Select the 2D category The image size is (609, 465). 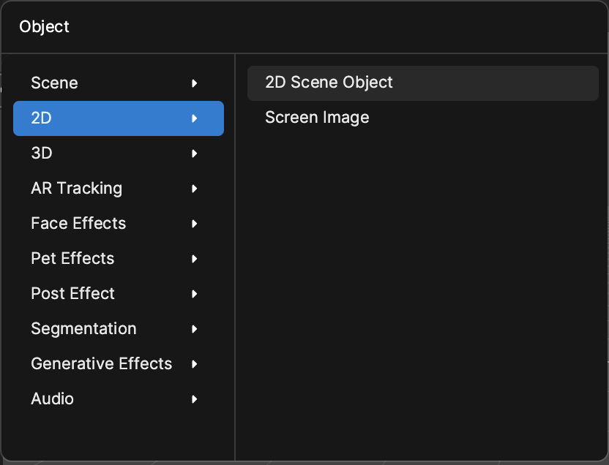119,118
